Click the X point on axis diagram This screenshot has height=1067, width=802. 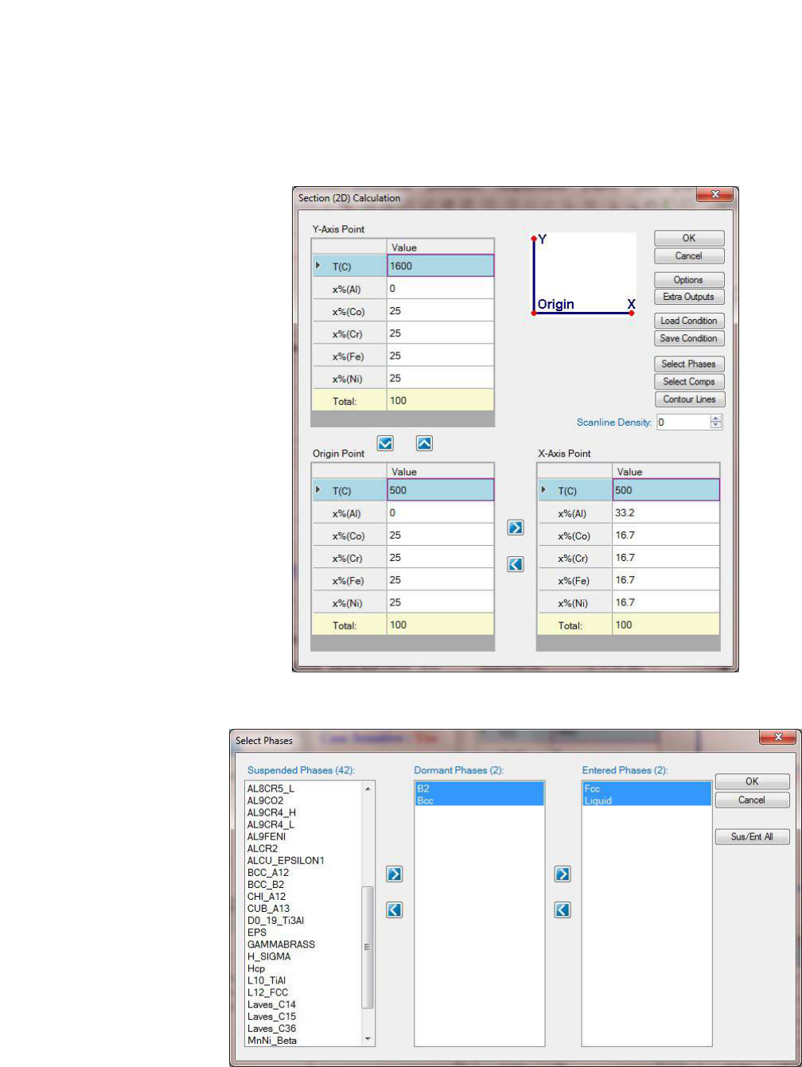(631, 313)
